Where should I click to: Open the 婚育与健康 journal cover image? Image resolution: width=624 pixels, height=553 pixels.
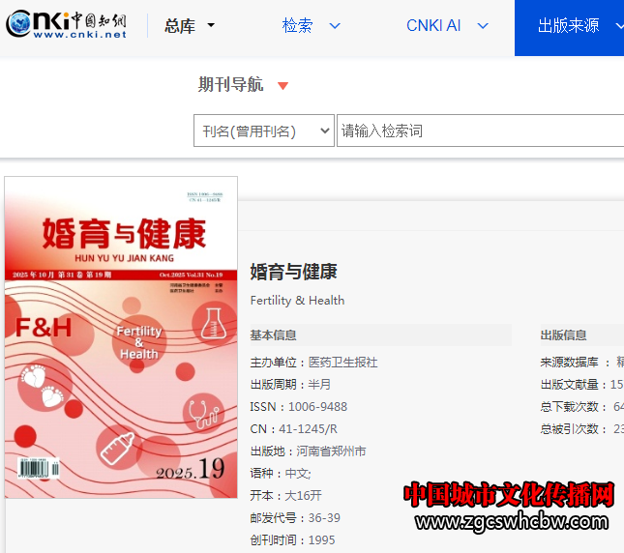click(x=121, y=337)
